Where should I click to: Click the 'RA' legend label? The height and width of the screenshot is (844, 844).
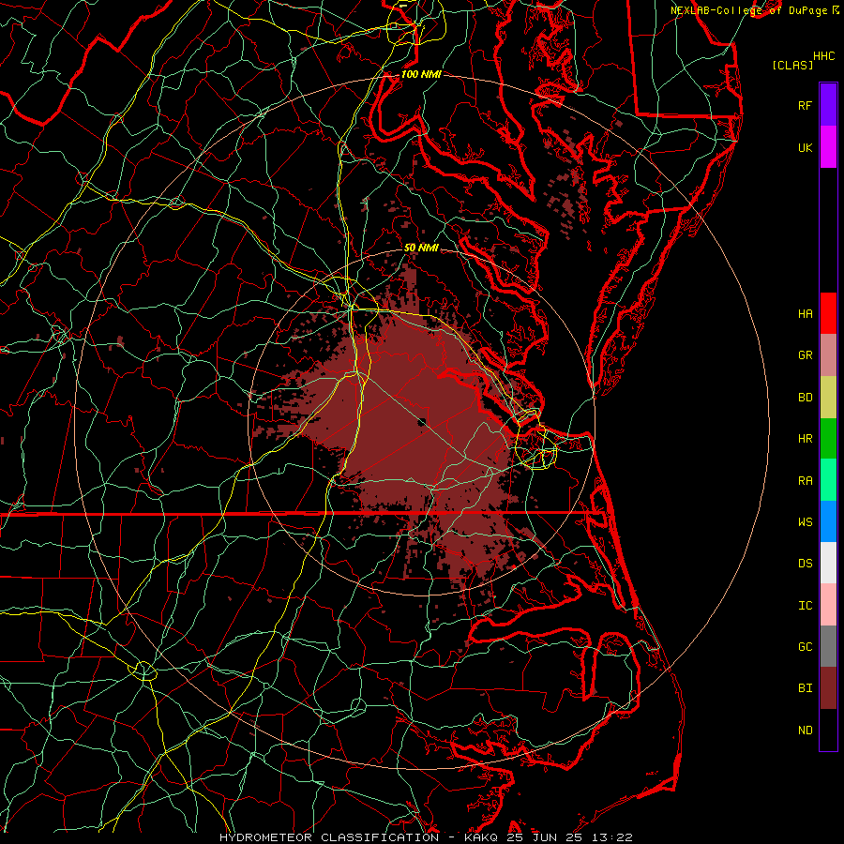click(805, 480)
